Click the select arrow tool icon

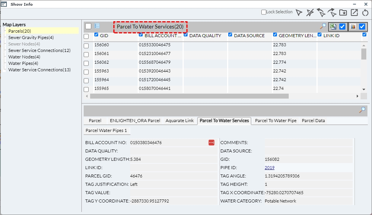tap(299, 13)
